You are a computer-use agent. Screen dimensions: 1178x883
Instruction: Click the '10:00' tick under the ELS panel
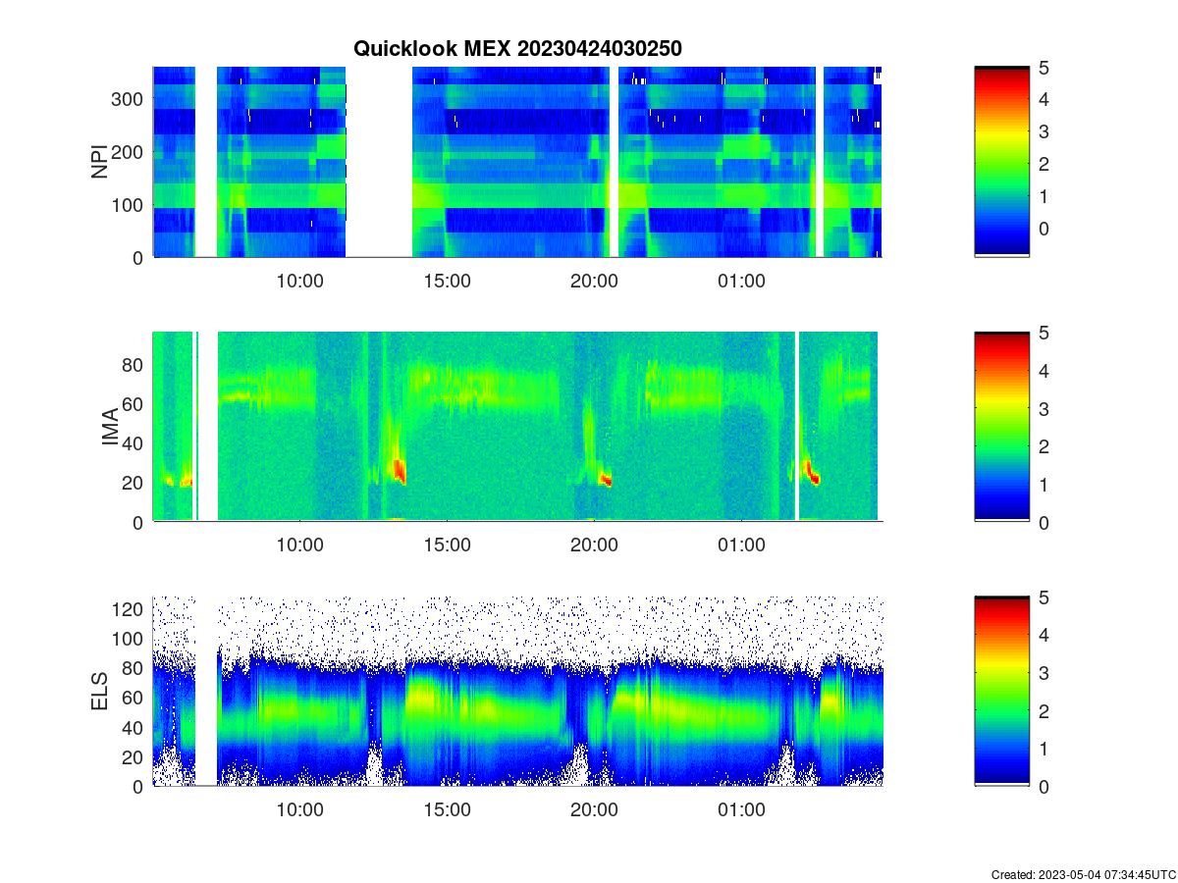299,809
